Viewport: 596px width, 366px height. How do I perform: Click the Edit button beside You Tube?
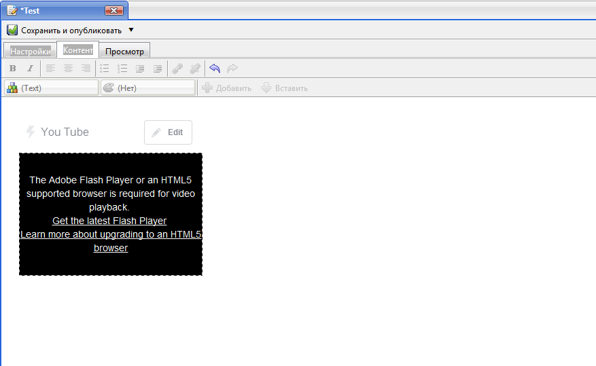[x=168, y=132]
